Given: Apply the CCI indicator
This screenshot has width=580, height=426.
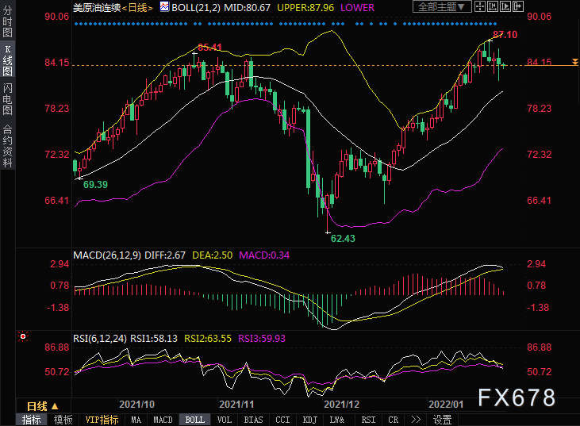Looking at the screenshot, I should coord(282,420).
